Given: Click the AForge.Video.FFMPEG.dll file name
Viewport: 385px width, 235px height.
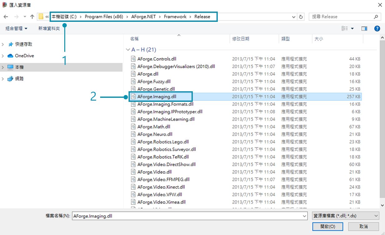Looking at the screenshot, I should click(163, 179).
